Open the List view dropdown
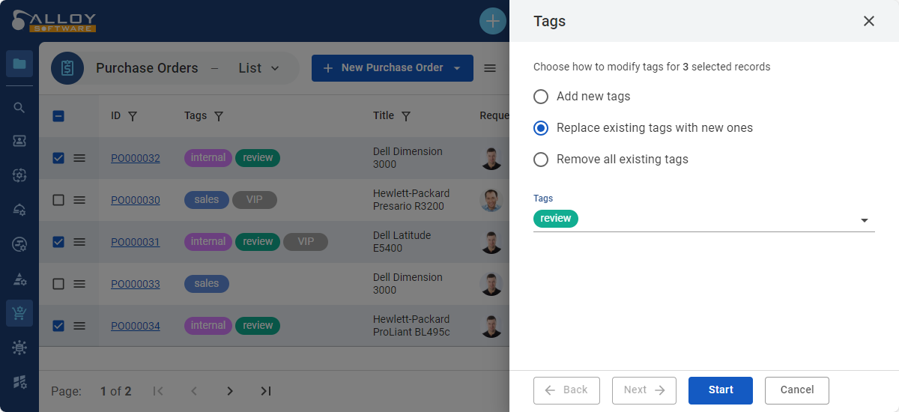 (258, 68)
